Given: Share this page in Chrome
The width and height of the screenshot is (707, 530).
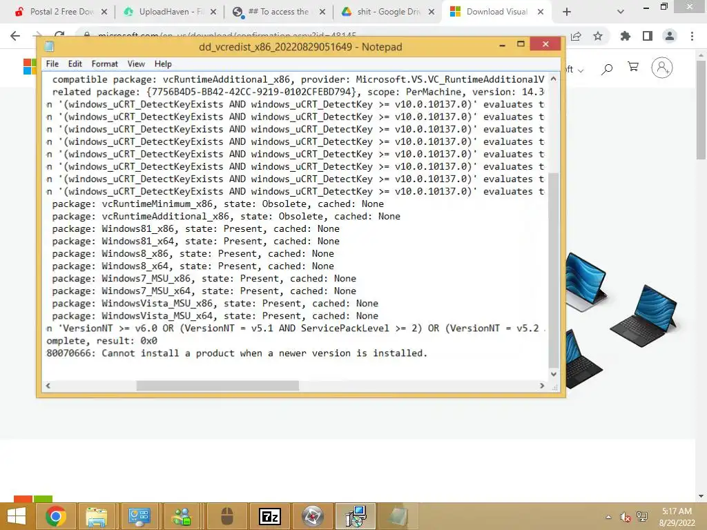Looking at the screenshot, I should click(576, 36).
